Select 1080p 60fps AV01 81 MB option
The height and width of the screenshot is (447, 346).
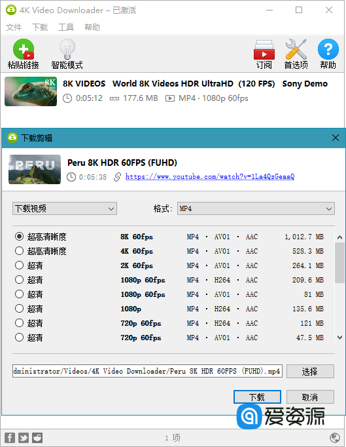coord(19,294)
